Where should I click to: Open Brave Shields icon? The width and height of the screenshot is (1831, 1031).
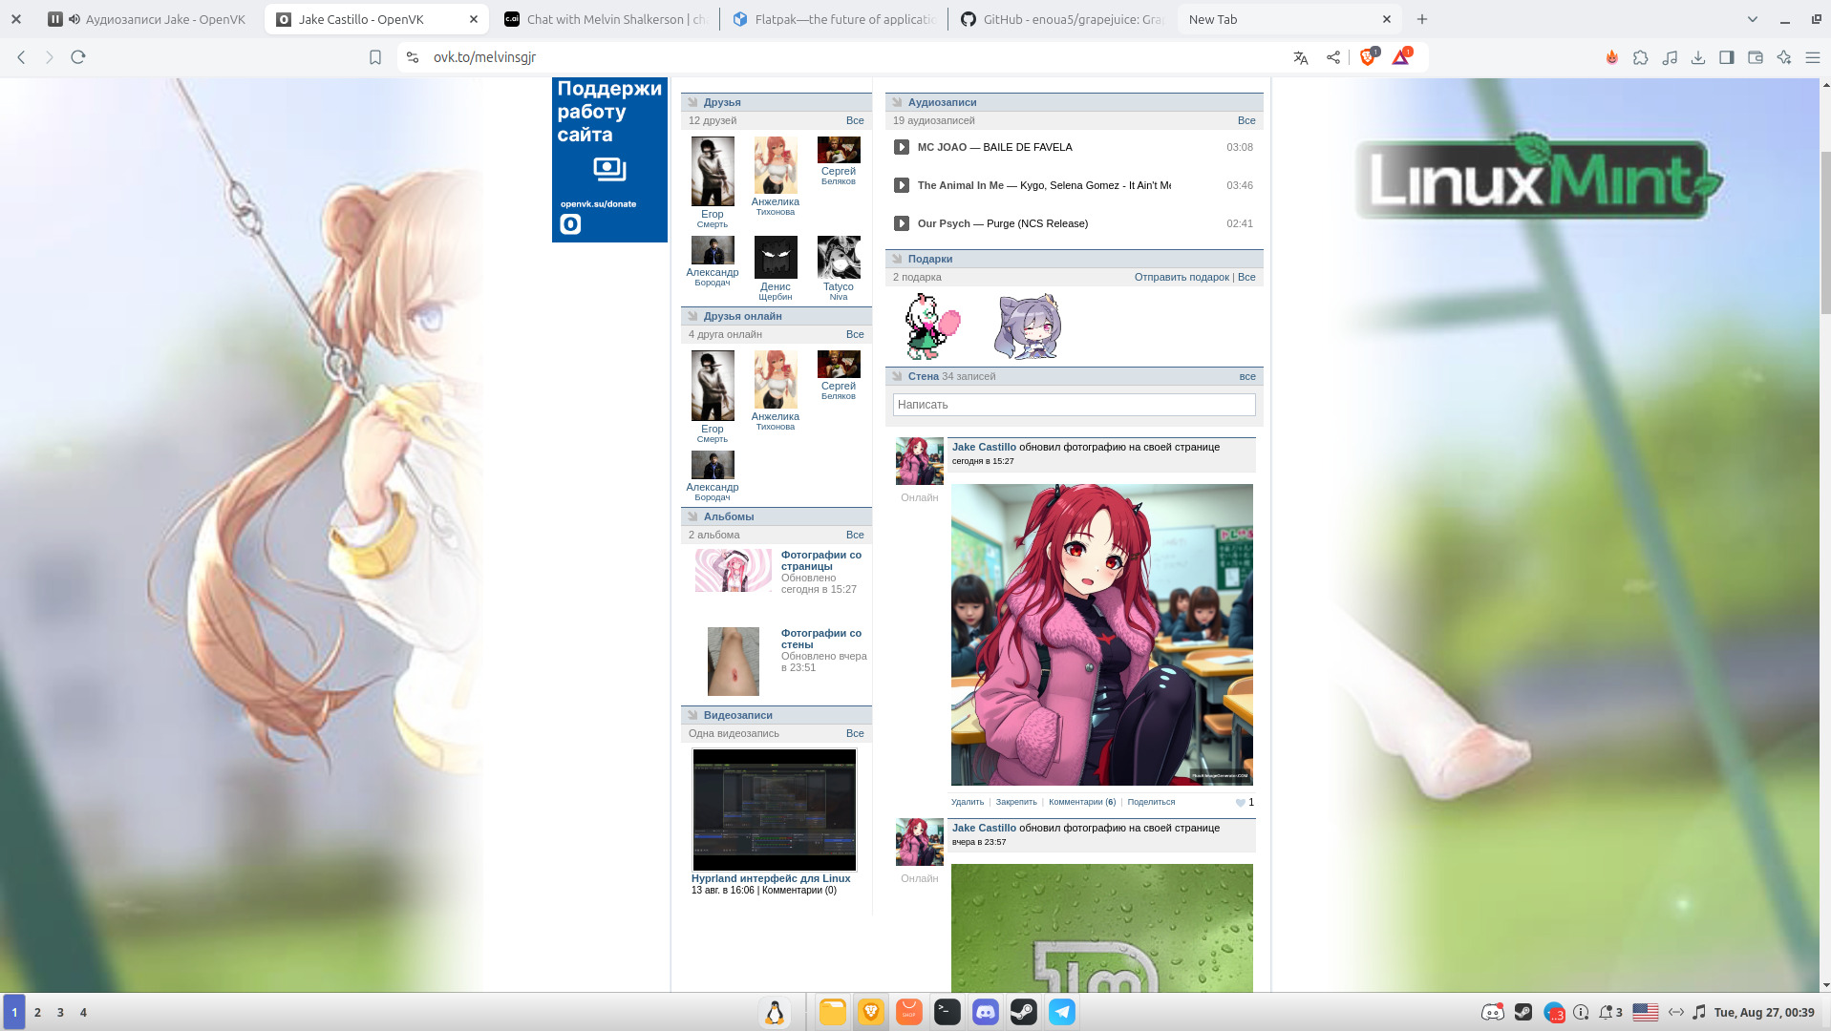[1369, 57]
